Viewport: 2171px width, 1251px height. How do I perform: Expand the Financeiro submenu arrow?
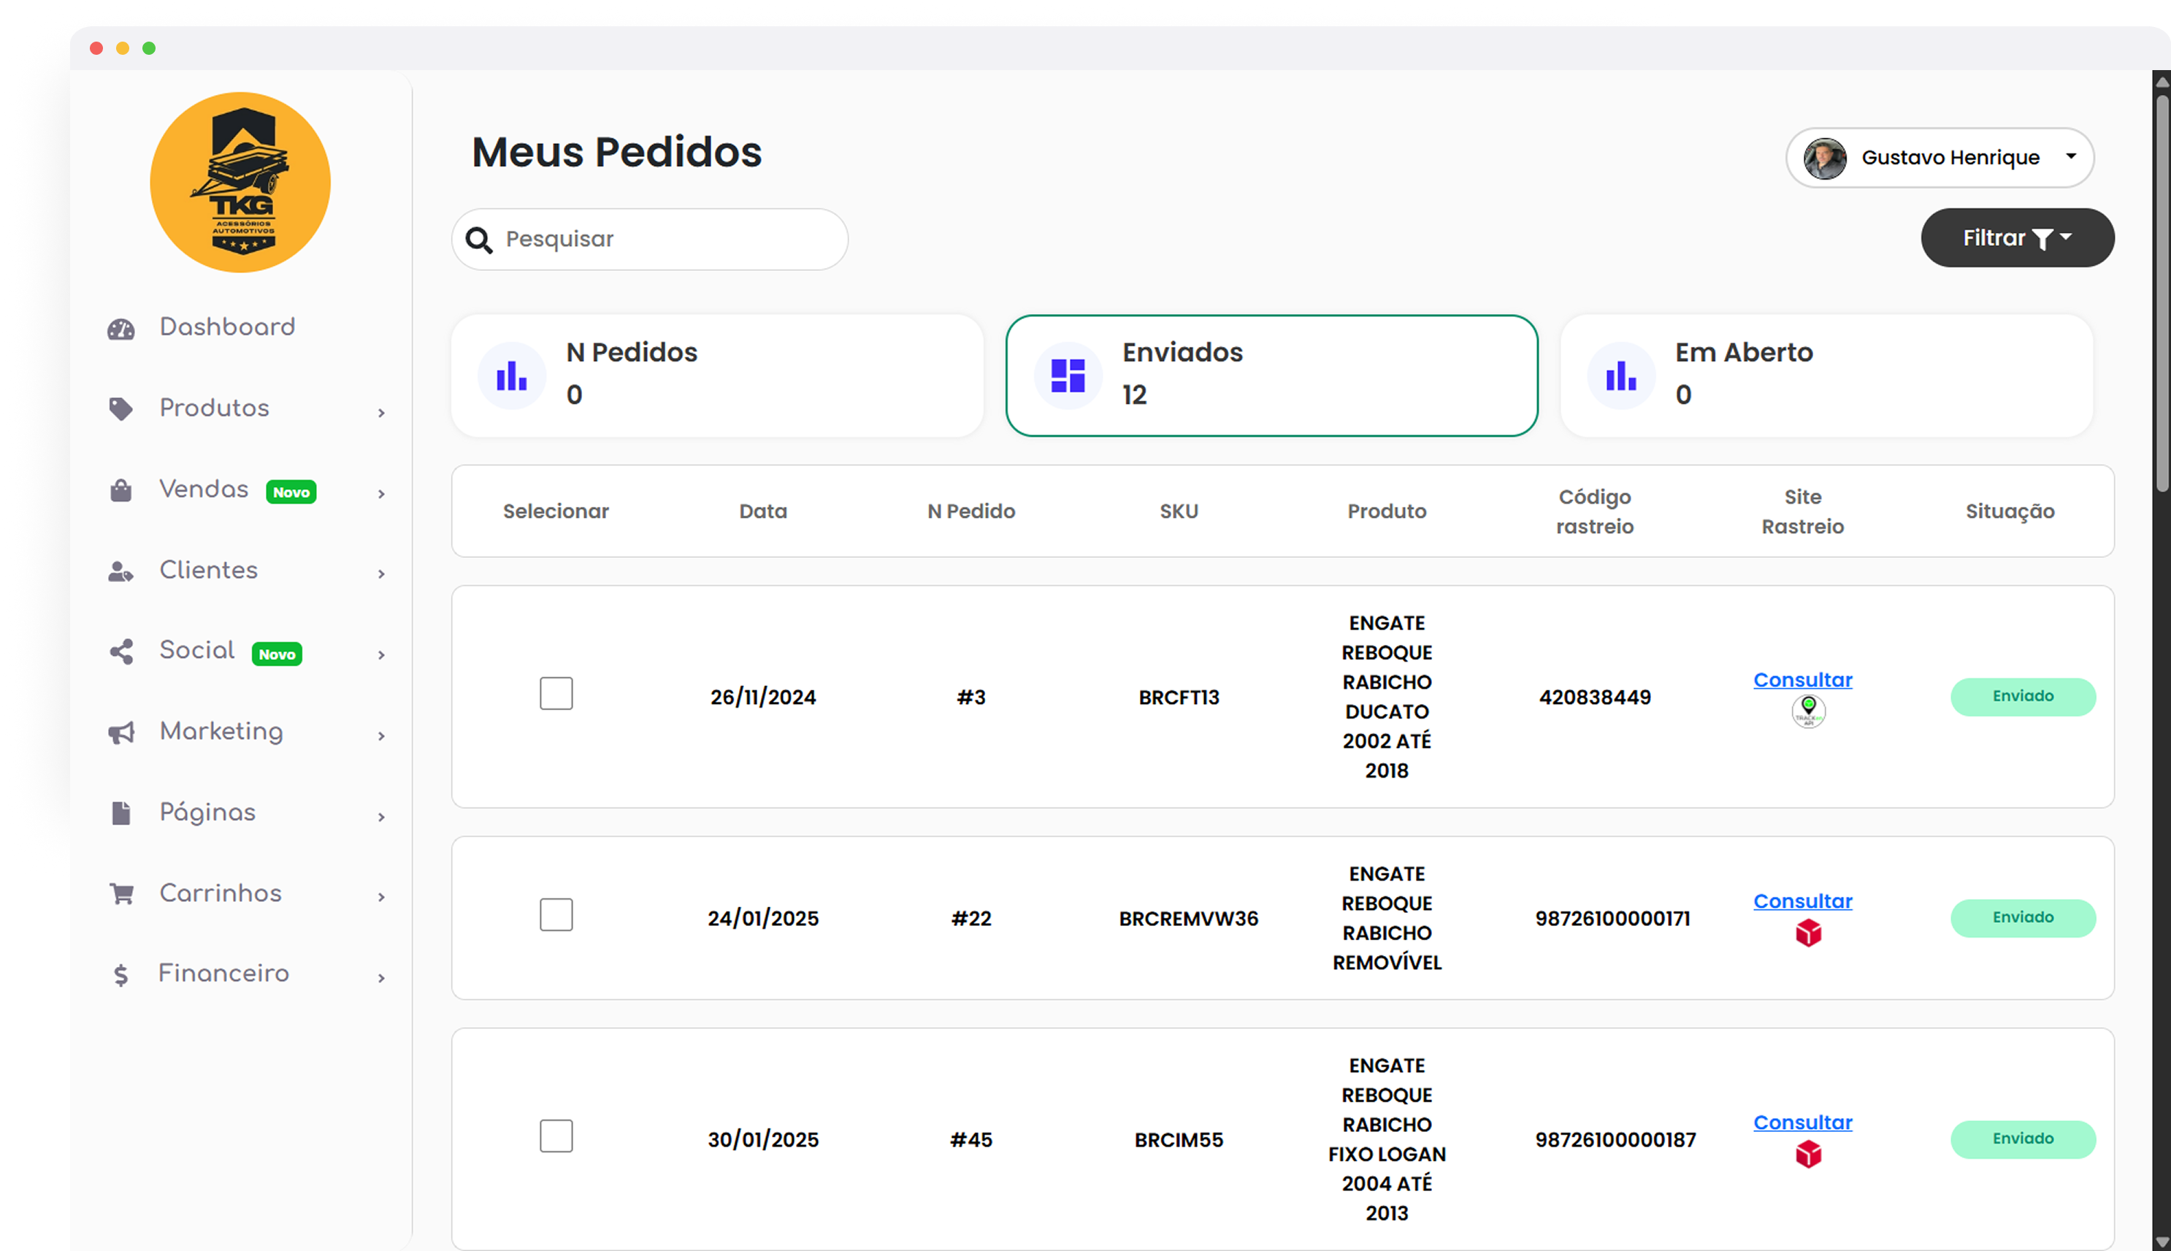pos(381,978)
